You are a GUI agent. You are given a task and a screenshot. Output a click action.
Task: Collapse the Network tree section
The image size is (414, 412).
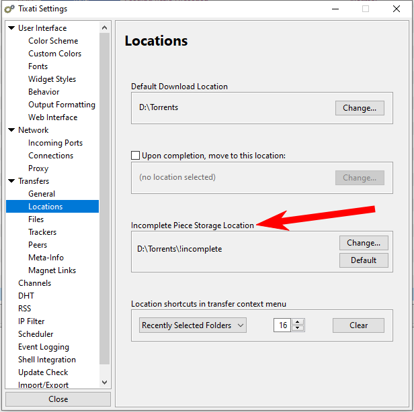click(x=11, y=130)
